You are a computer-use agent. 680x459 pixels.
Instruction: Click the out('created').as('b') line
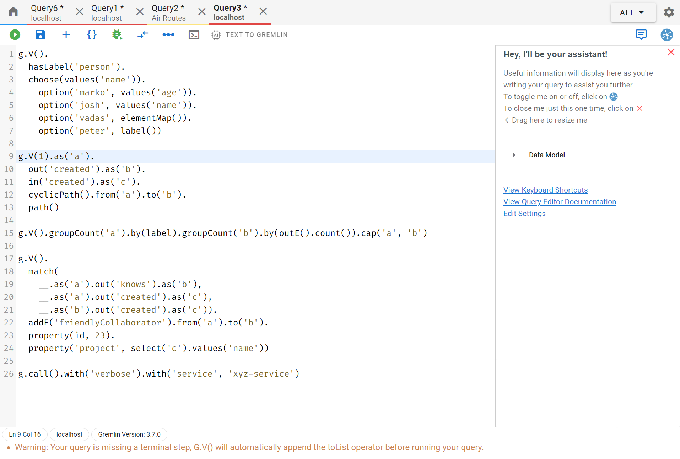pyautogui.click(x=87, y=169)
